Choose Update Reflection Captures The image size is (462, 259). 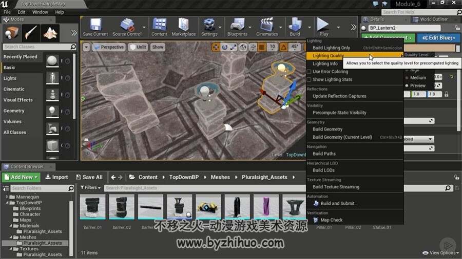[355, 96]
